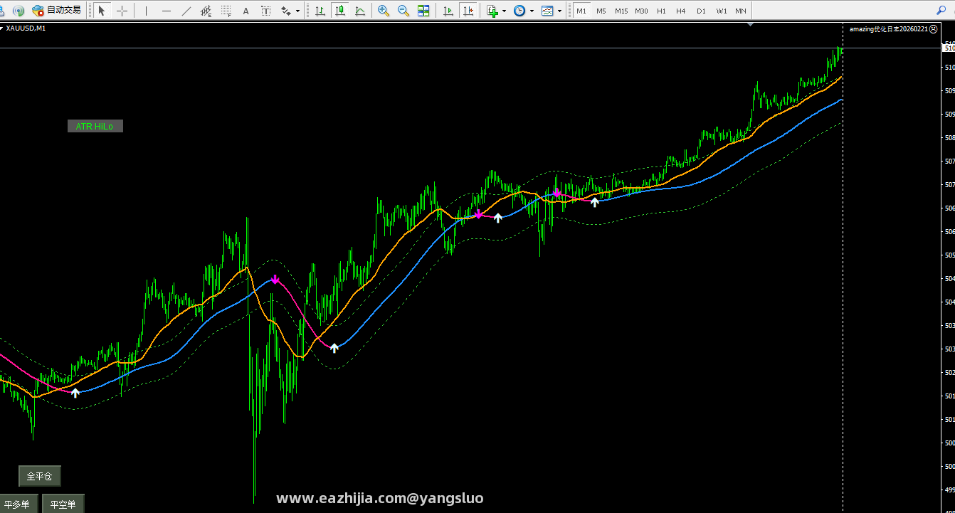This screenshot has width=955, height=513.
Task: Open the periods dropdown arrow
Action: click(532, 11)
